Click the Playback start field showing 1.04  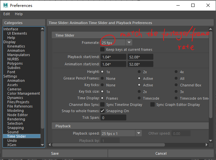click(x=113, y=57)
